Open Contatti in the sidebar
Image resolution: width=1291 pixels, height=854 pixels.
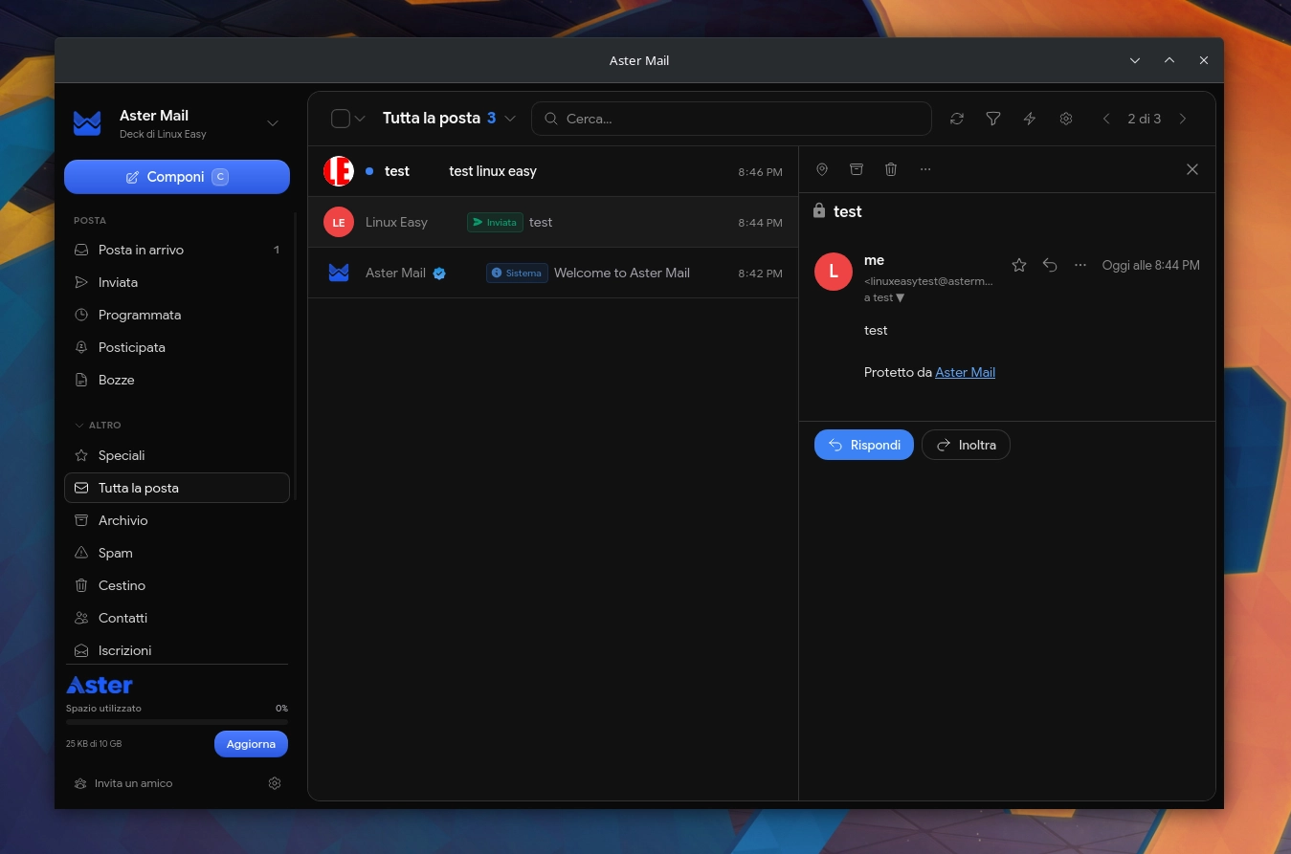tap(177, 618)
